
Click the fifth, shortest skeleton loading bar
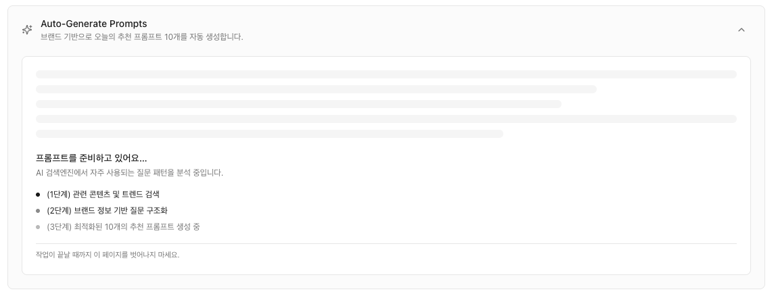tap(269, 134)
